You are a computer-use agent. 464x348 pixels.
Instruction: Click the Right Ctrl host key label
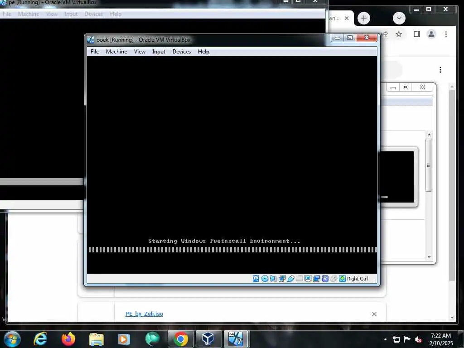pos(357,279)
